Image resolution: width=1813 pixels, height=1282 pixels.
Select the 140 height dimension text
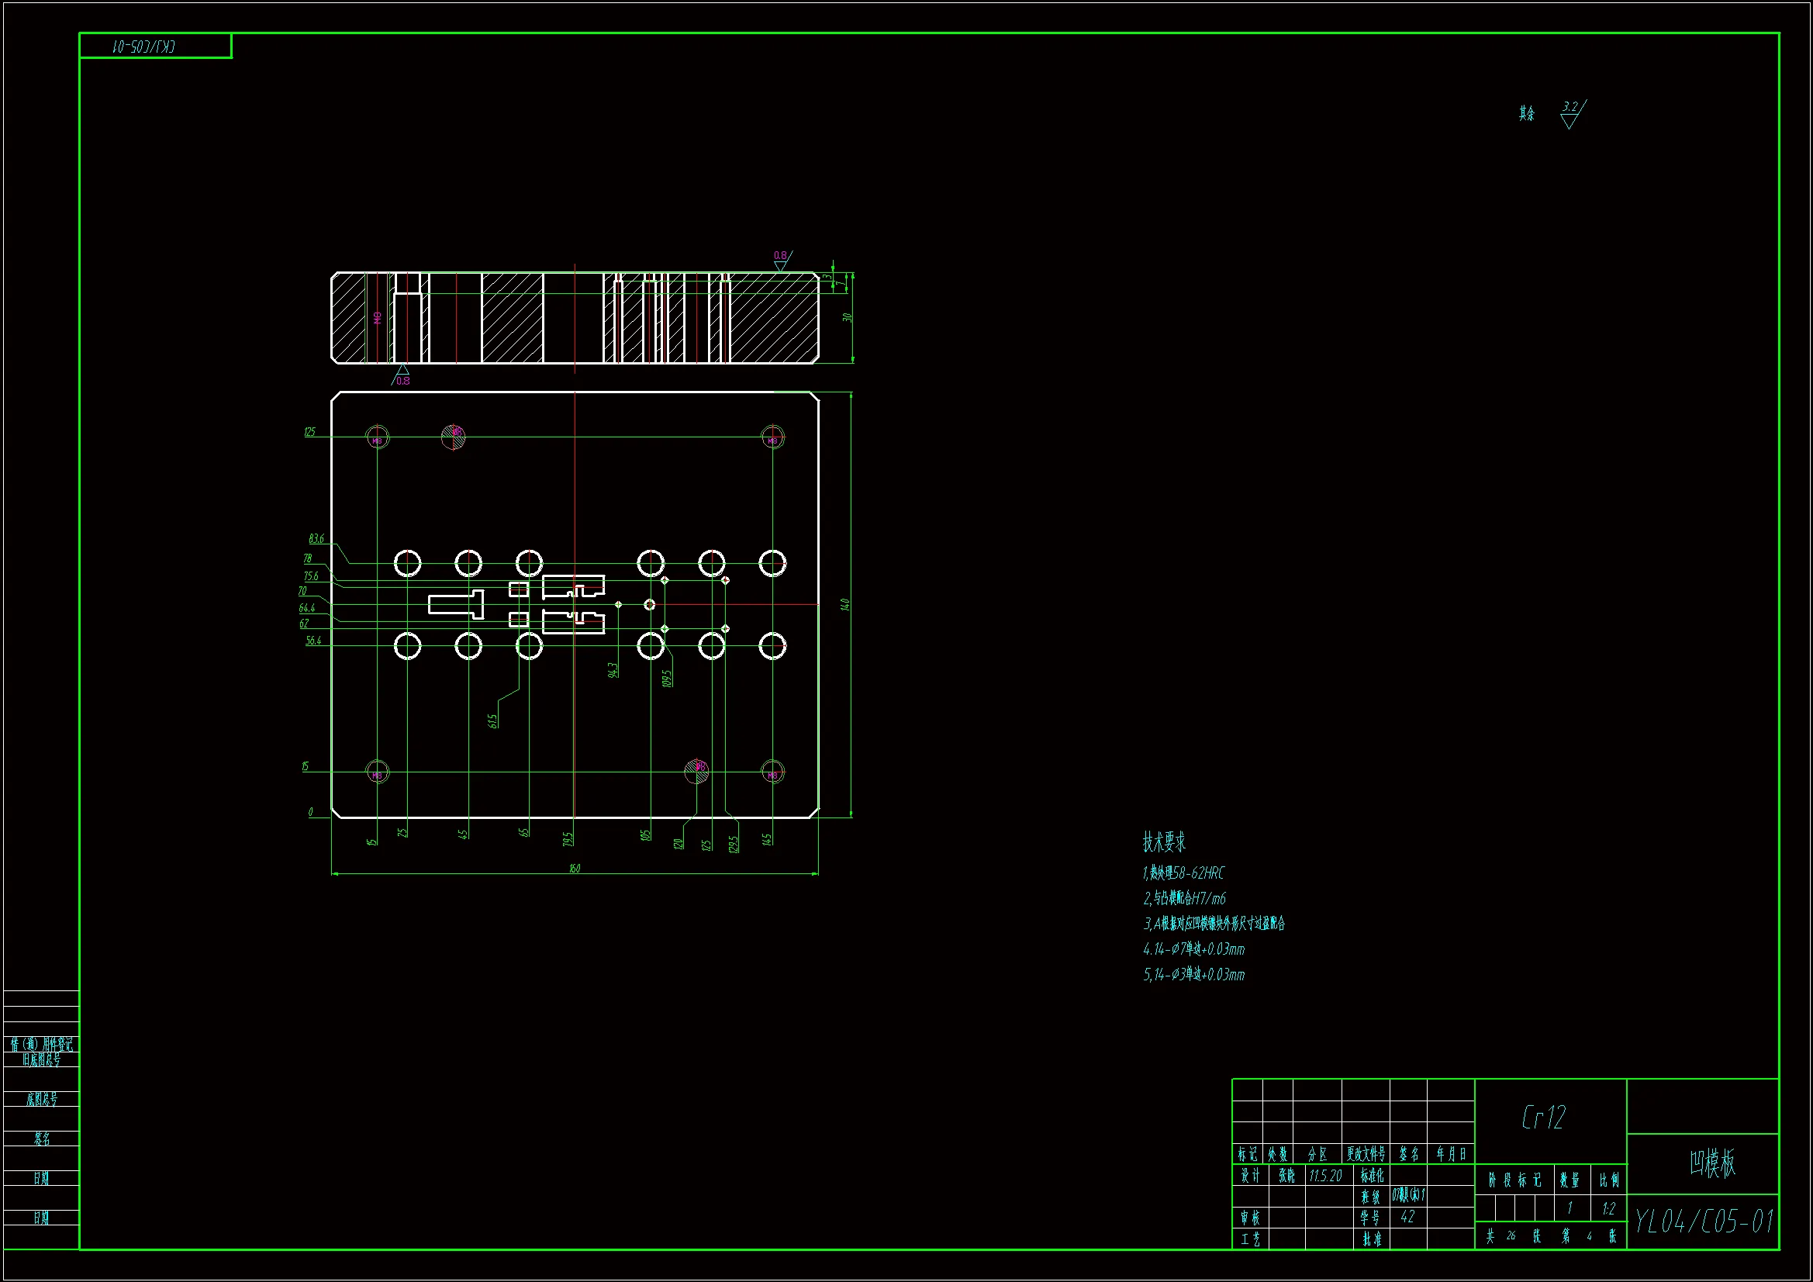844,604
